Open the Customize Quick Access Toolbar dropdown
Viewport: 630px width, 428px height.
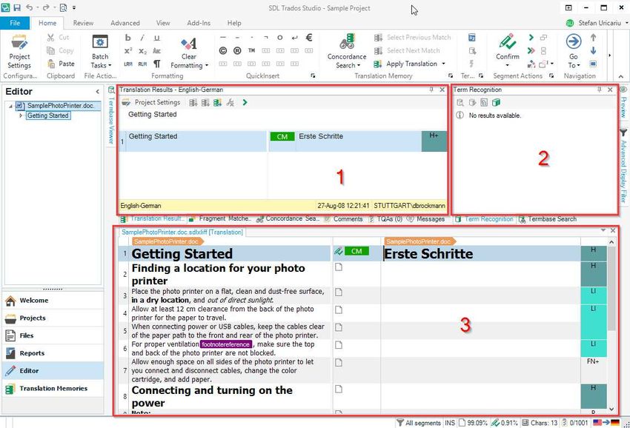(x=74, y=7)
